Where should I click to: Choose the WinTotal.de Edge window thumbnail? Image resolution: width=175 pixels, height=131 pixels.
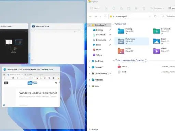click(31, 87)
